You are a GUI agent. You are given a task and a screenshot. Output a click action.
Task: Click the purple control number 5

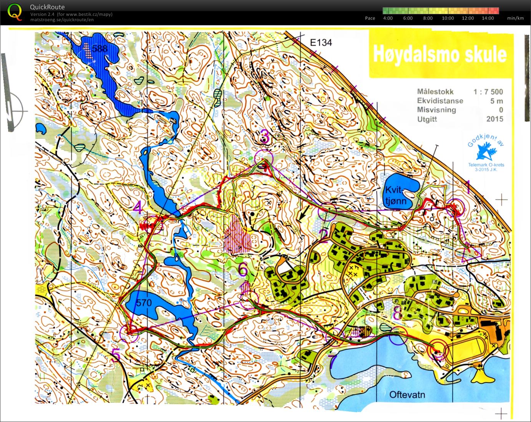[x=116, y=356]
